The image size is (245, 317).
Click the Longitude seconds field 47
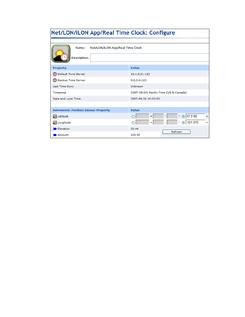(x=172, y=122)
